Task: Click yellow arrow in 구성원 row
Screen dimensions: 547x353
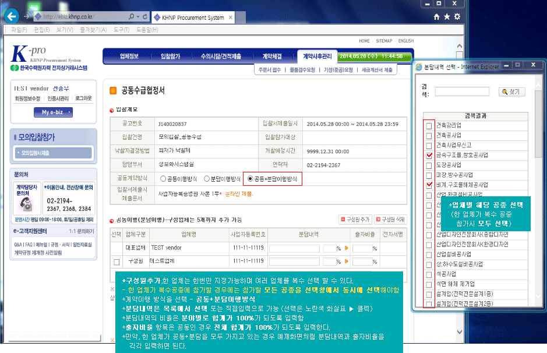Action: (x=347, y=261)
